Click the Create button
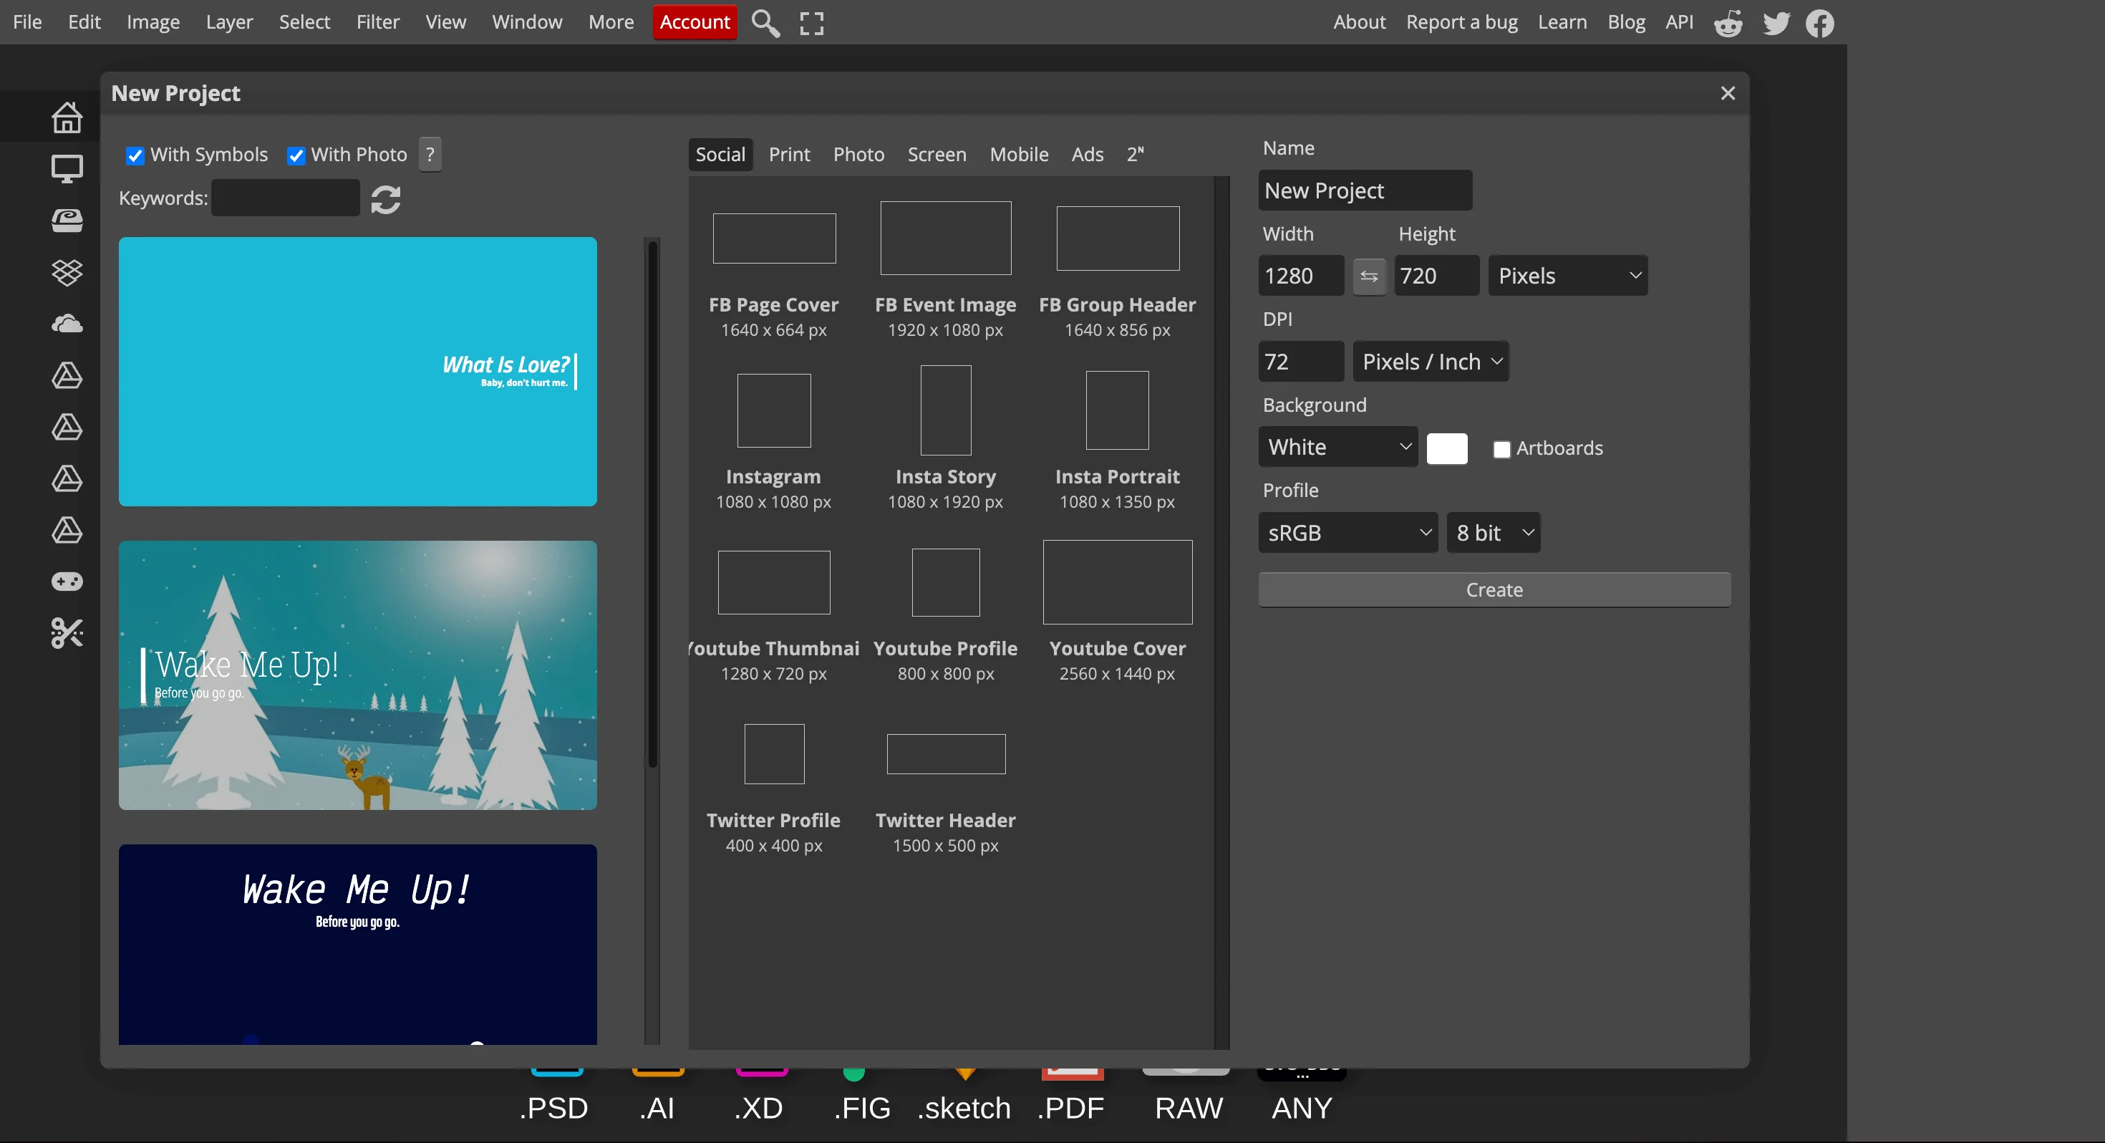2105x1143 pixels. coord(1494,589)
